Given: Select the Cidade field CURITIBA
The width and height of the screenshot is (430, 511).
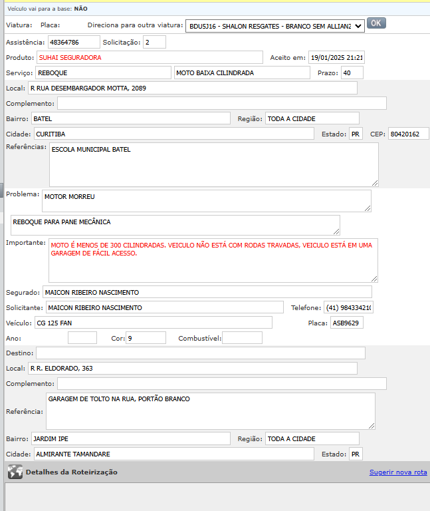Looking at the screenshot, I should point(174,134).
